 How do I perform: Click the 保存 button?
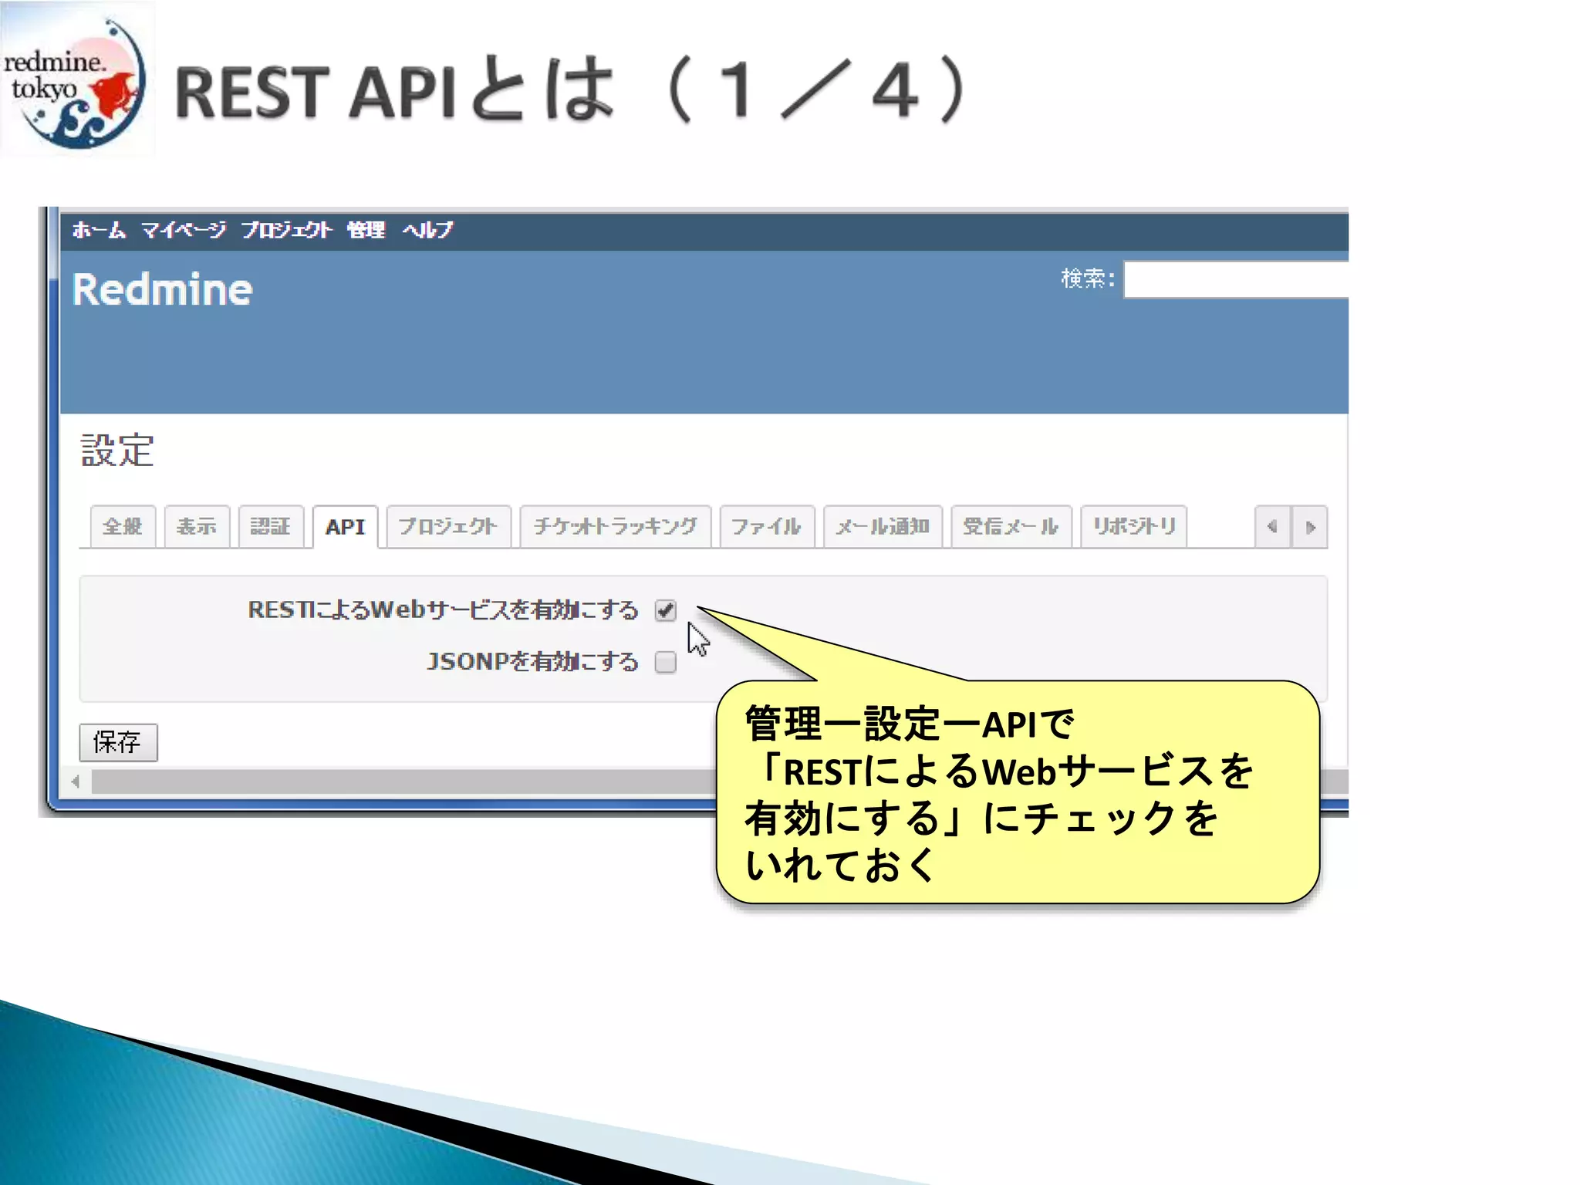pyautogui.click(x=118, y=742)
